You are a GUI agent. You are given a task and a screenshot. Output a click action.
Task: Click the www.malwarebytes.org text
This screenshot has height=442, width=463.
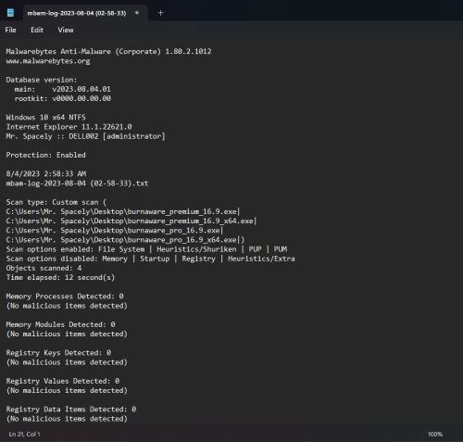(48, 61)
